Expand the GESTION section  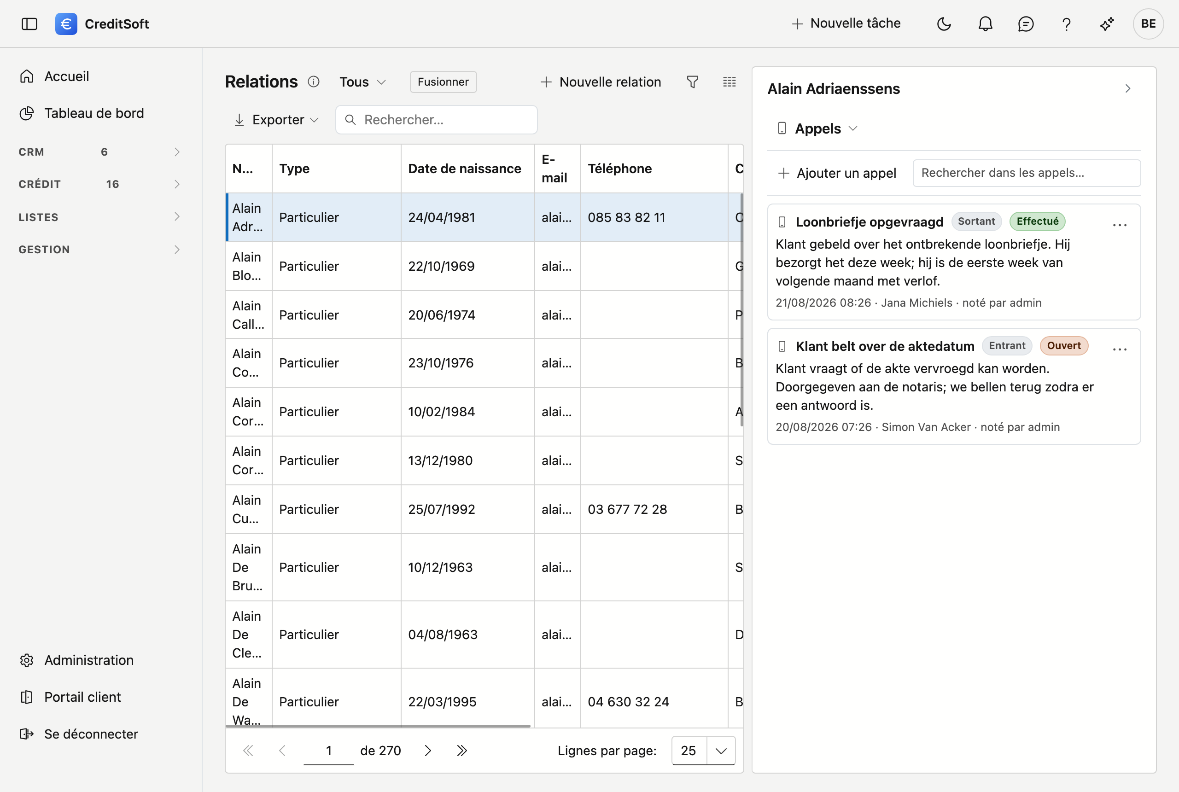99,250
